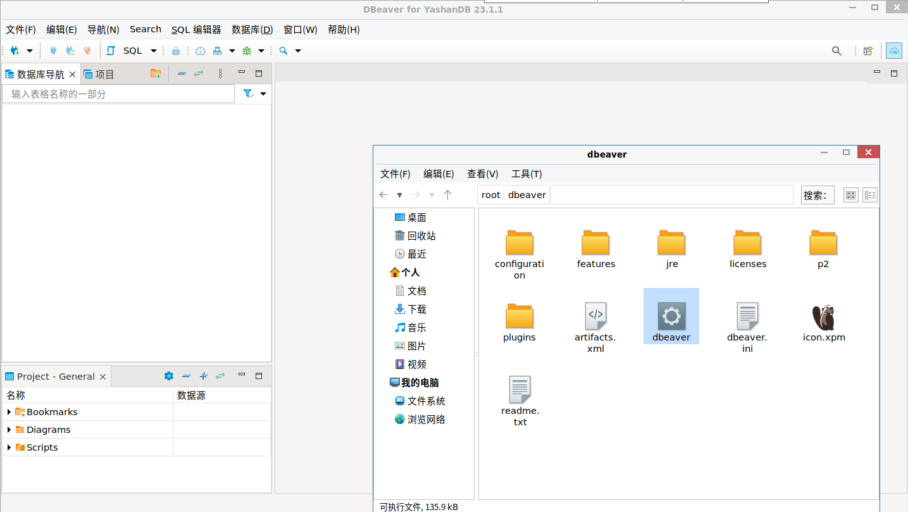The width and height of the screenshot is (908, 512).
Task: Click the green debug bug icon
Action: [247, 51]
